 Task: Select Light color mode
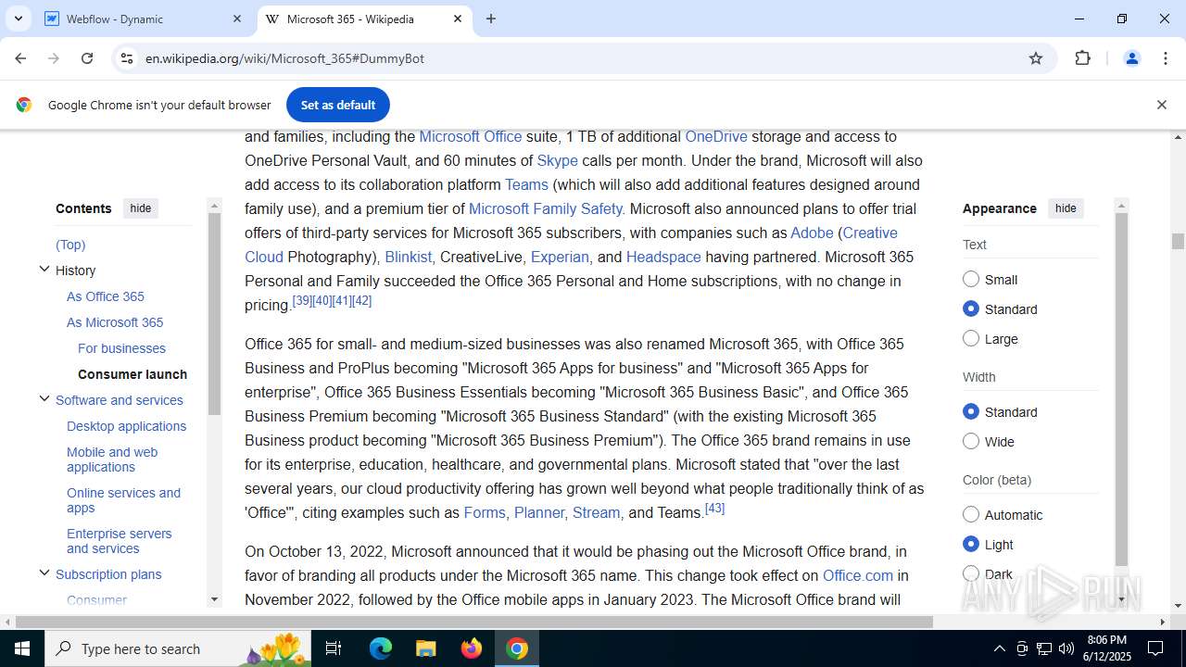point(971,544)
